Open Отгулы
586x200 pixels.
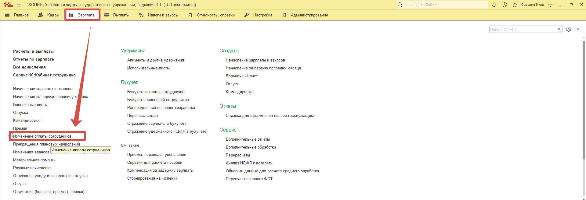click(x=20, y=184)
